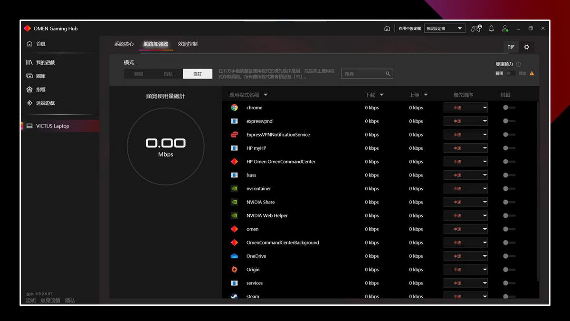Click the steam app icon
The image size is (570, 321).
234,296
